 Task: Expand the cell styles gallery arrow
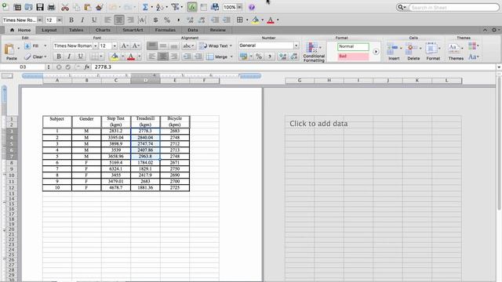click(376, 52)
